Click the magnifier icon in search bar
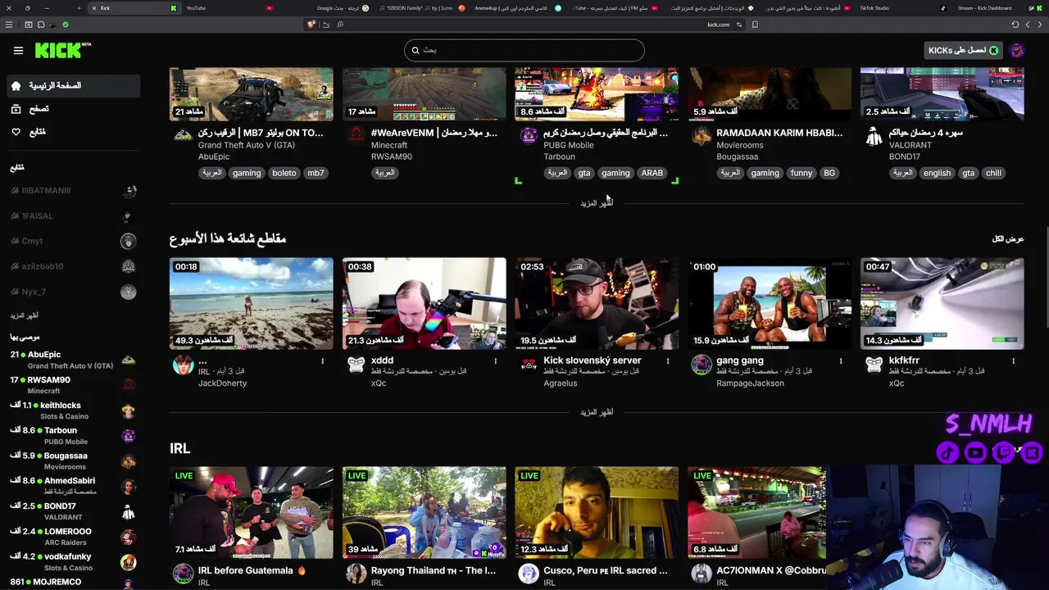Screen dimensions: 1049x590 tap(416, 50)
